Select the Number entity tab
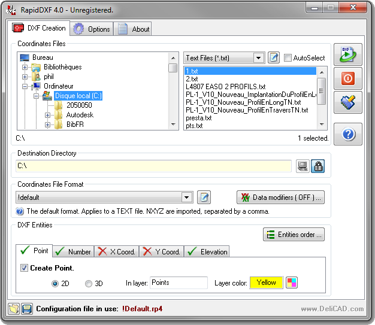Image resolution: width=375 pixels, height=325 pixels. (73, 251)
